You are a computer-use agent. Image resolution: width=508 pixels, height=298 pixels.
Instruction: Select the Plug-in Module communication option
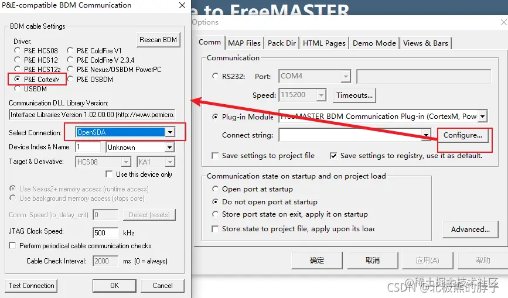[x=215, y=117]
